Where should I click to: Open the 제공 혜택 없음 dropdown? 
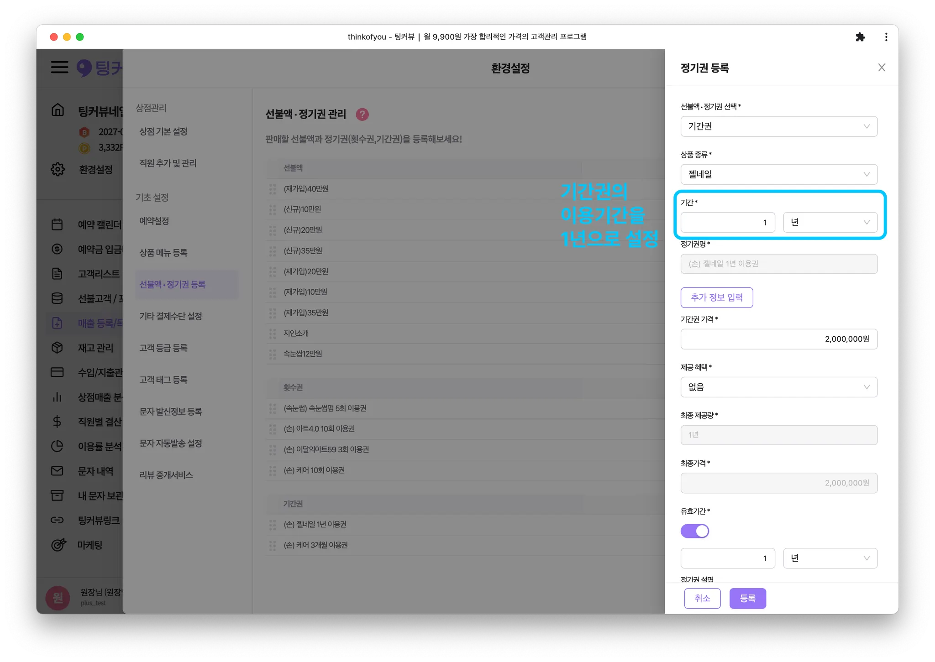click(778, 387)
